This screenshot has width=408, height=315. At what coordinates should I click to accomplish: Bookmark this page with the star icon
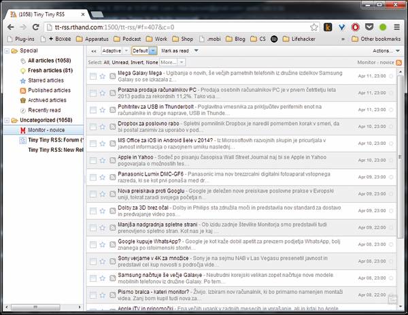click(314, 27)
